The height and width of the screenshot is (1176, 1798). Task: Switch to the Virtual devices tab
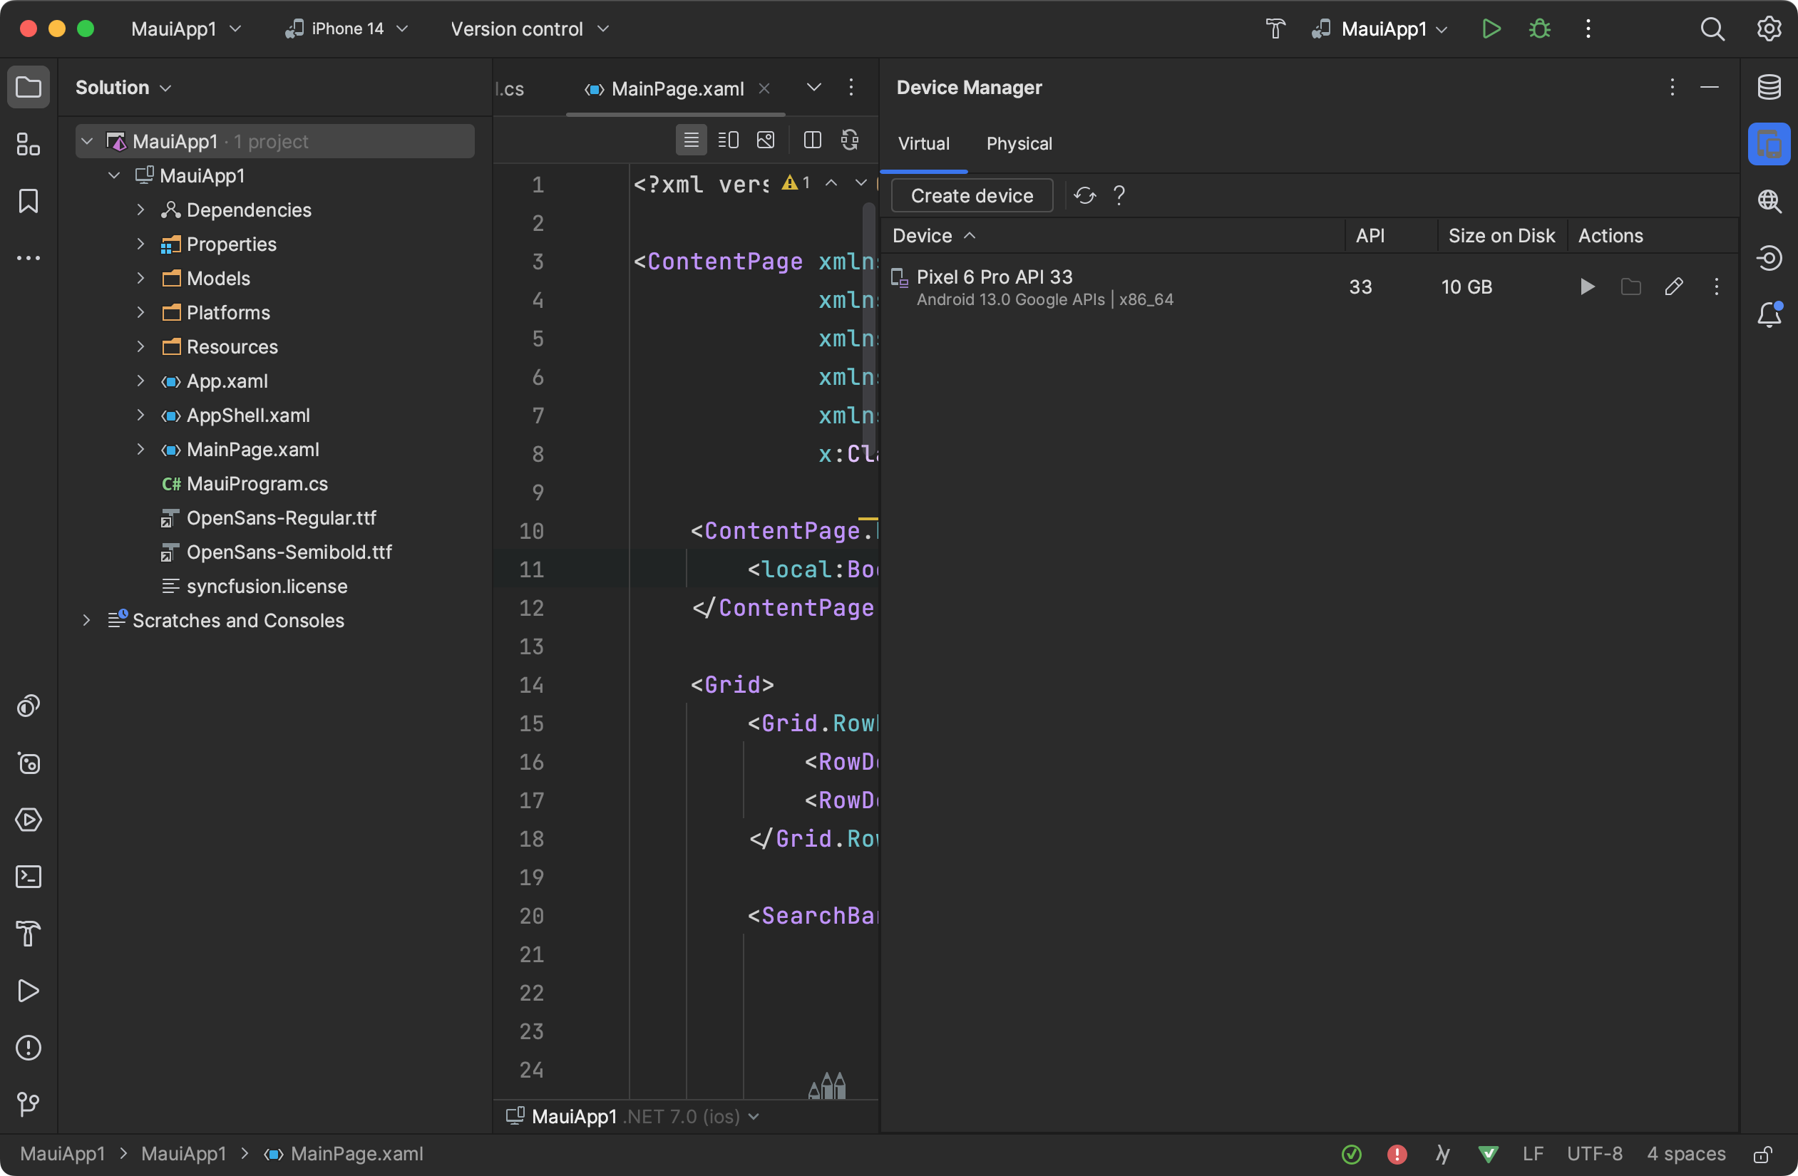pos(923,143)
